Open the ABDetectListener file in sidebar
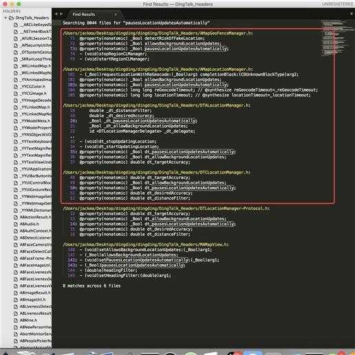The width and height of the screenshot is (355, 355). tap(36, 238)
